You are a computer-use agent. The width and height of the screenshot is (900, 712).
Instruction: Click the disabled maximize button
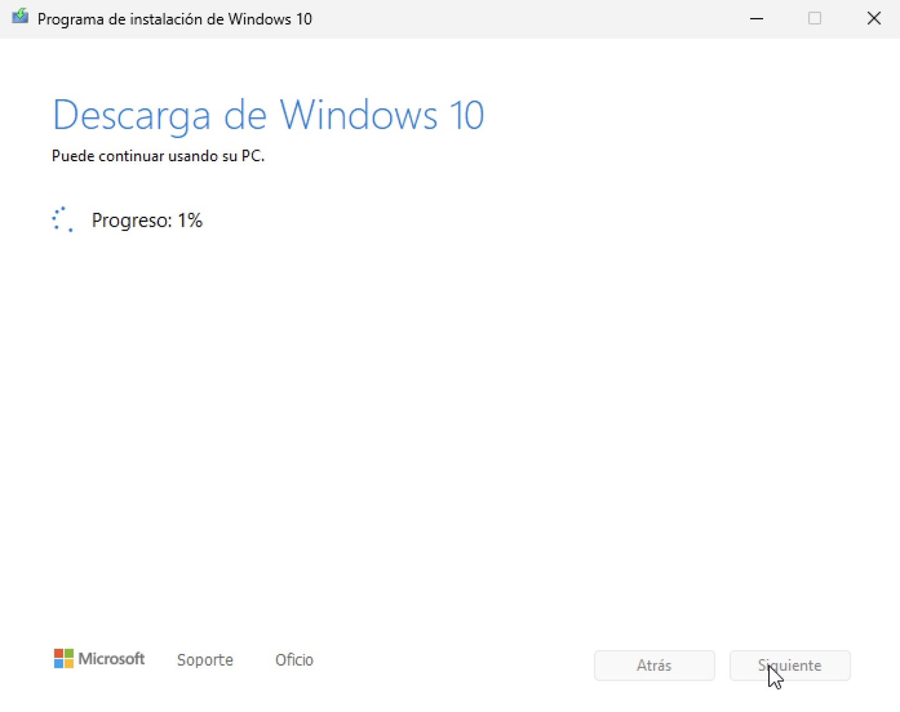pos(814,19)
